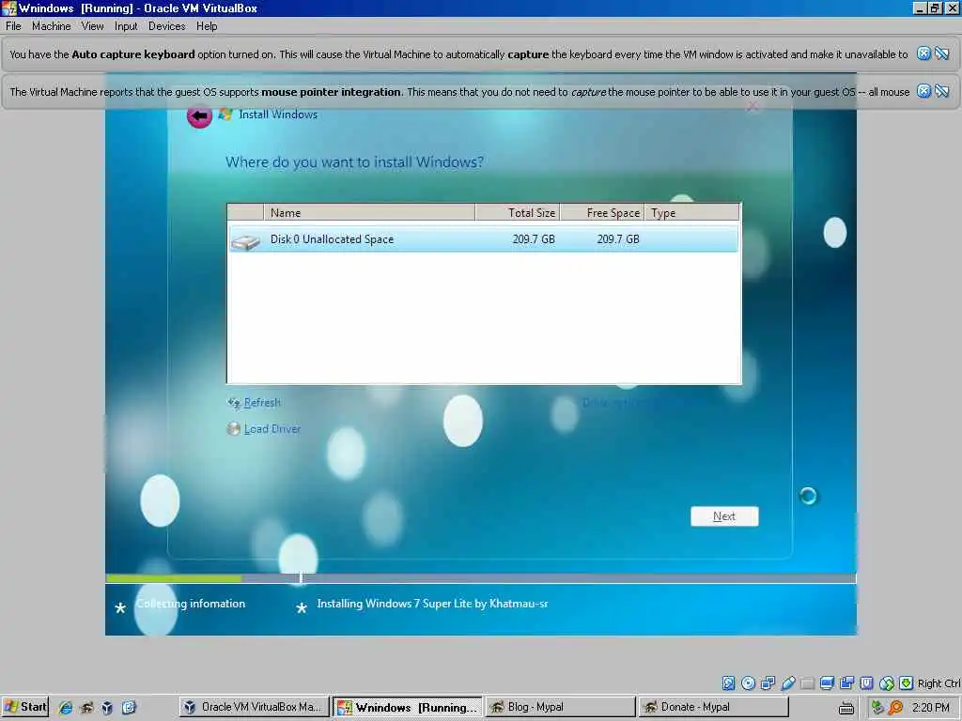Viewport: 962px width, 721px height.
Task: Open the Devices menu
Action: (x=166, y=26)
